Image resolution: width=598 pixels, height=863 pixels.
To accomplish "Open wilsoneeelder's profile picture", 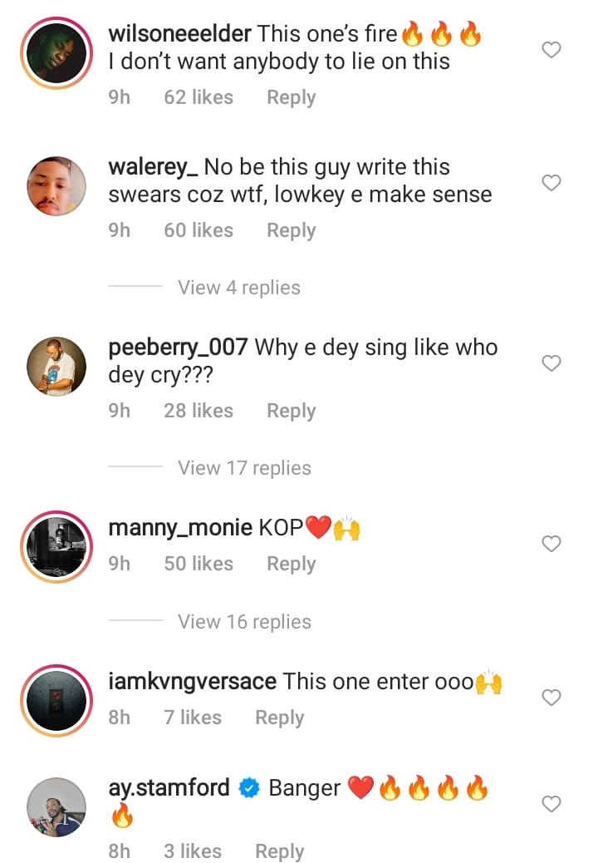I will (x=56, y=52).
